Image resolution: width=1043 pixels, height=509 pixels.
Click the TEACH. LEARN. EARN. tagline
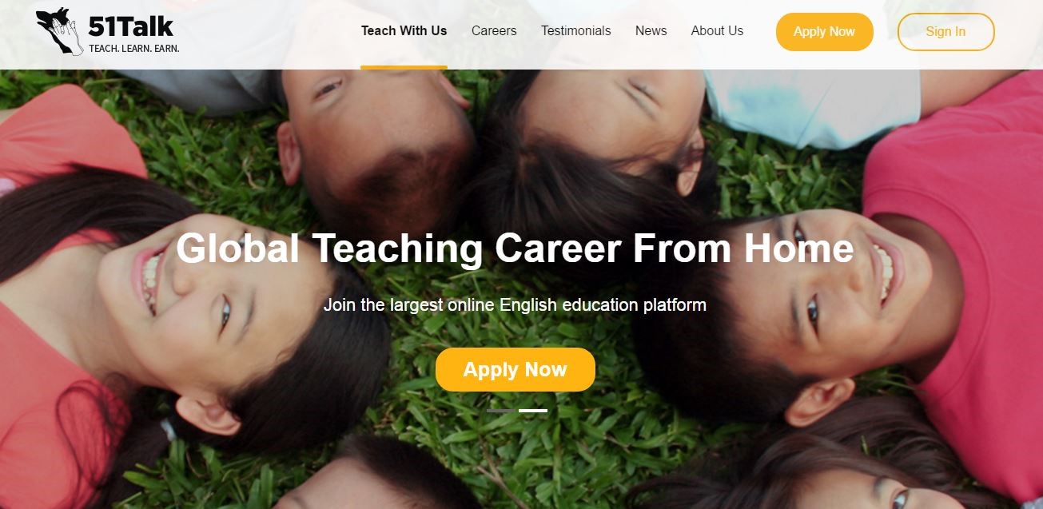[x=134, y=49]
